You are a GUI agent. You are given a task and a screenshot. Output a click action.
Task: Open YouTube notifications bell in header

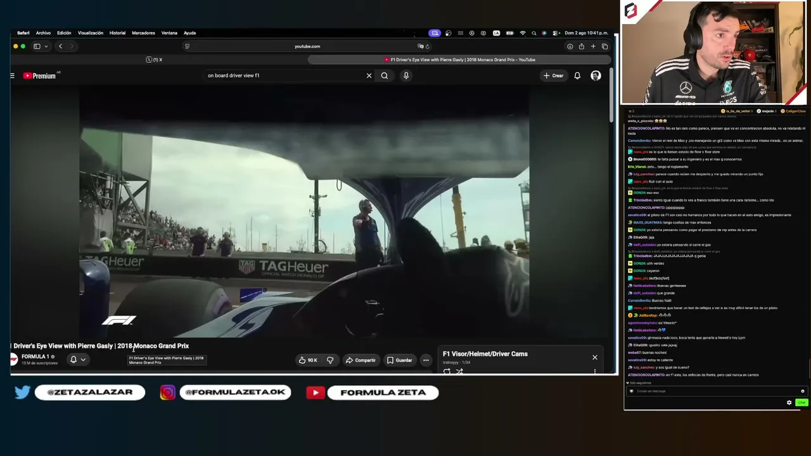coord(577,76)
